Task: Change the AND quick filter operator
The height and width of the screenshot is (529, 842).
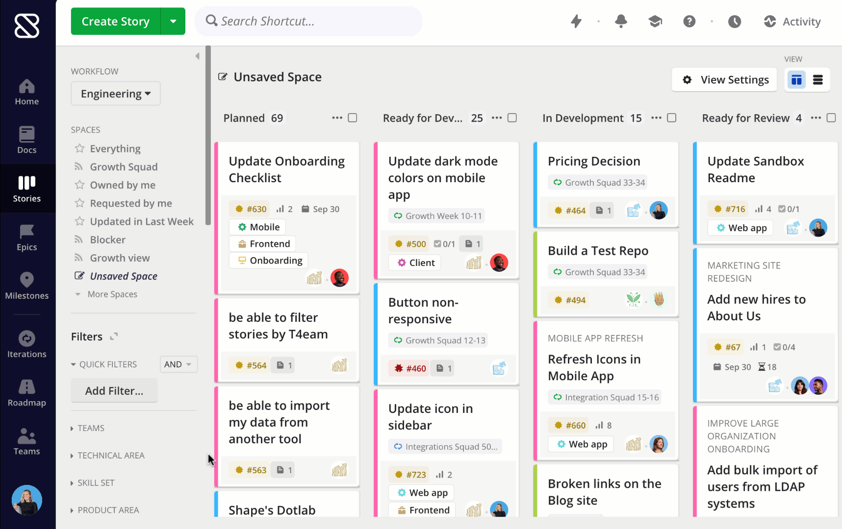Action: click(x=178, y=364)
